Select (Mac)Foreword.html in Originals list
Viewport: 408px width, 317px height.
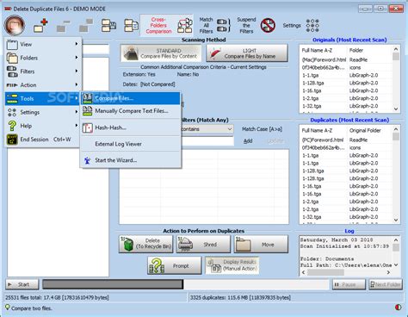pyautogui.click(x=324, y=59)
